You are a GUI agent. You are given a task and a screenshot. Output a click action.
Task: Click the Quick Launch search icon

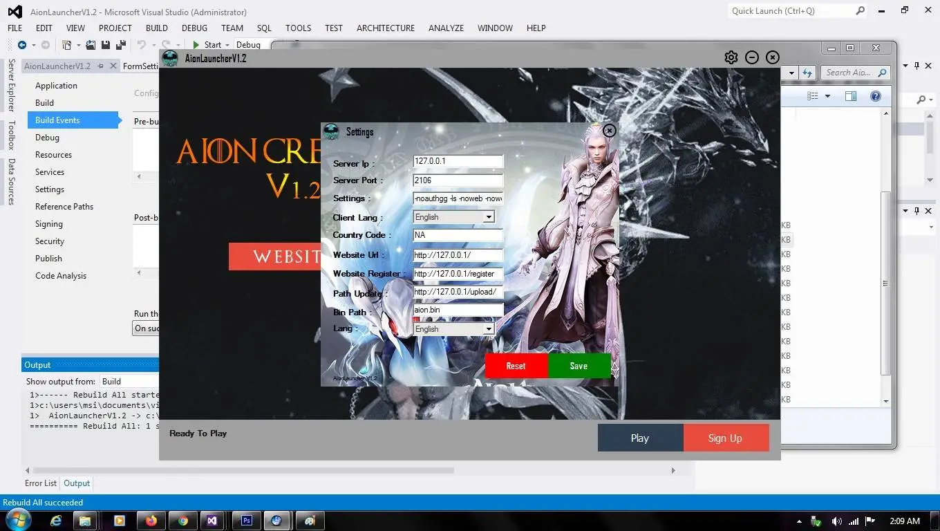tap(860, 11)
